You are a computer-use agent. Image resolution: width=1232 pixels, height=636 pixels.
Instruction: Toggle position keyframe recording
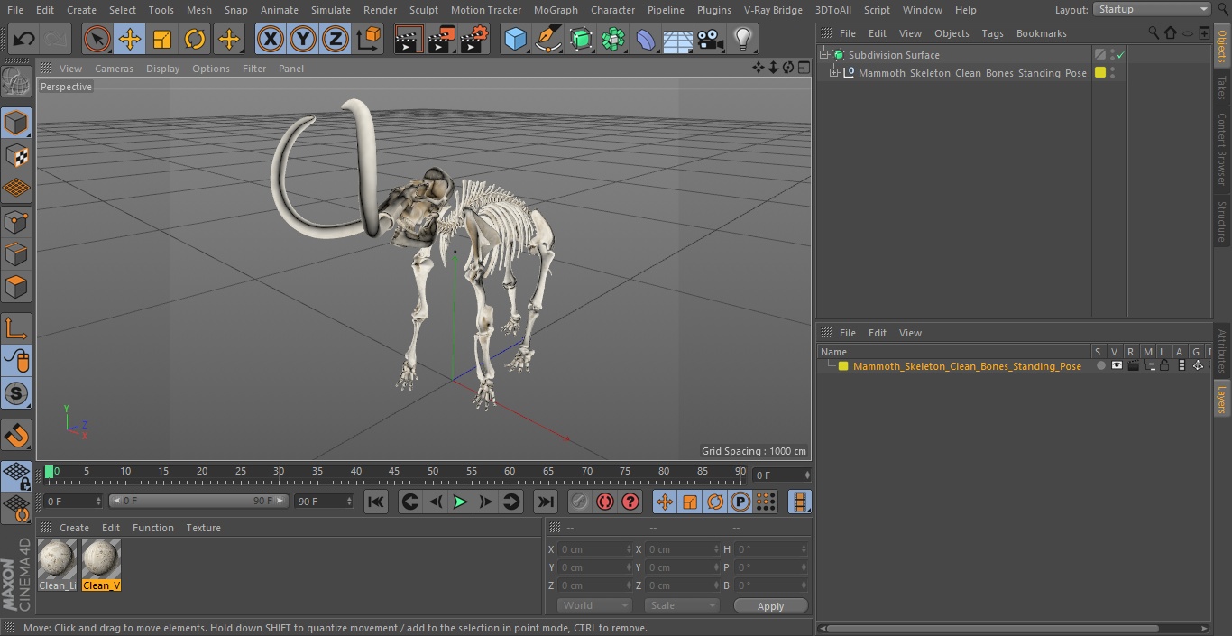pos(665,502)
